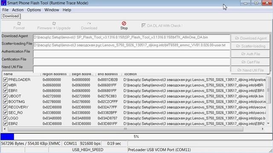Open the File menu
273x153 pixels.
pyautogui.click(x=5, y=10)
